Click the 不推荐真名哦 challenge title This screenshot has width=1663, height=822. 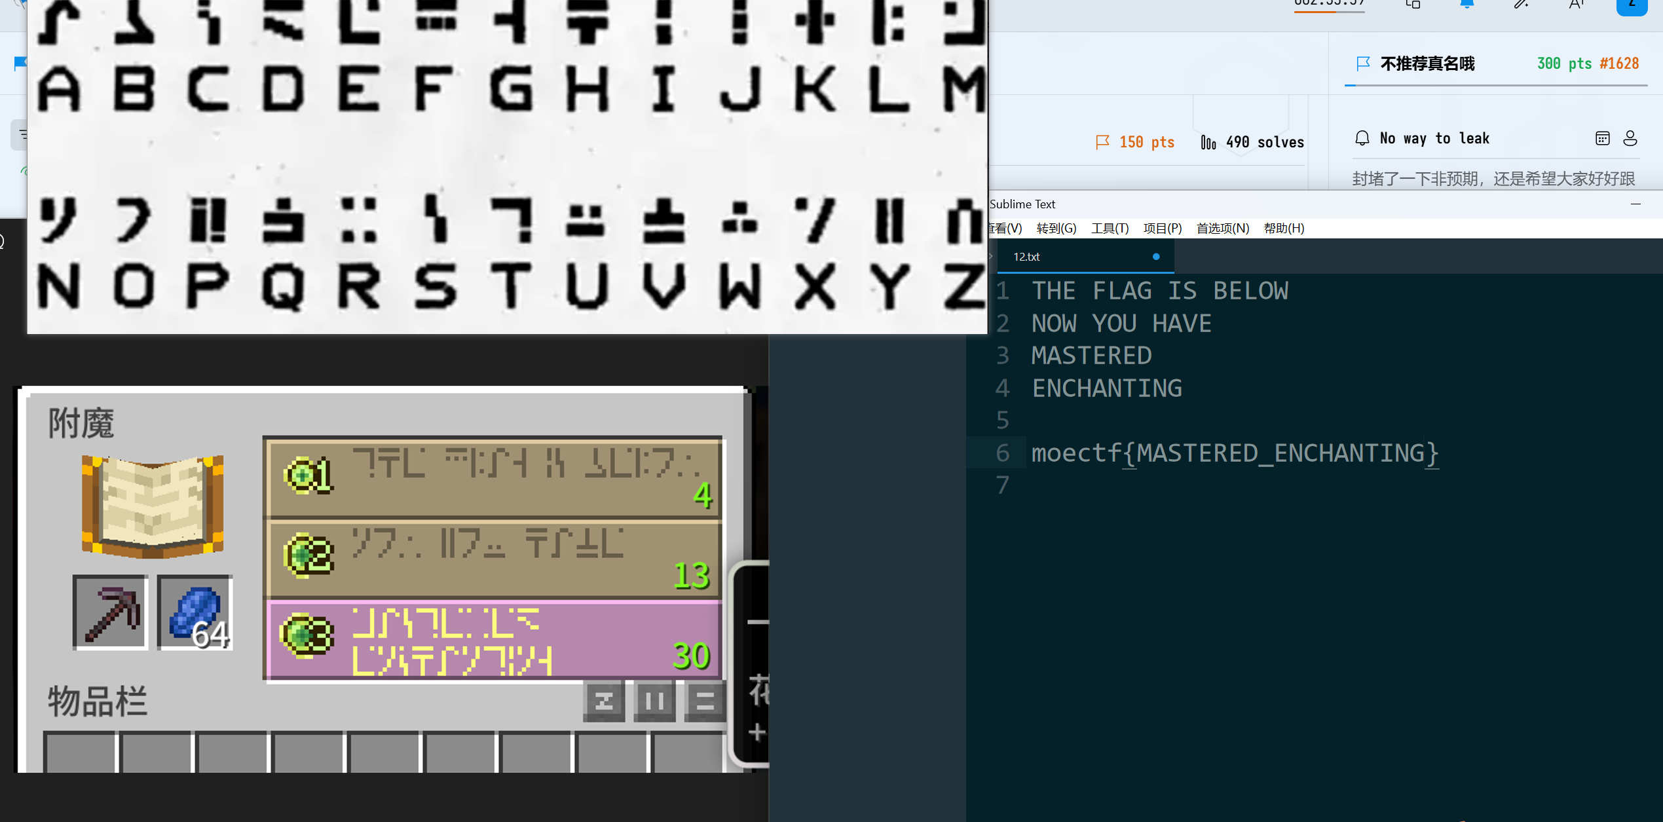point(1427,64)
